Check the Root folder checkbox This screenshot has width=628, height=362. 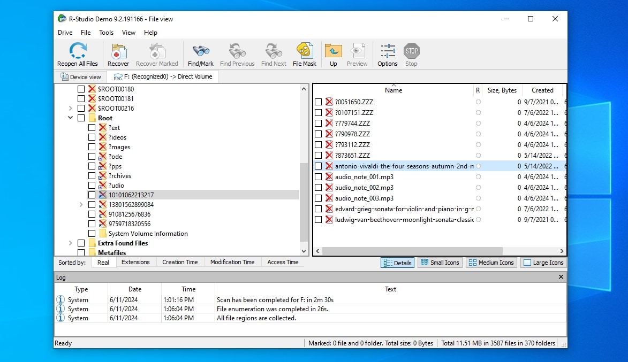pyautogui.click(x=81, y=118)
